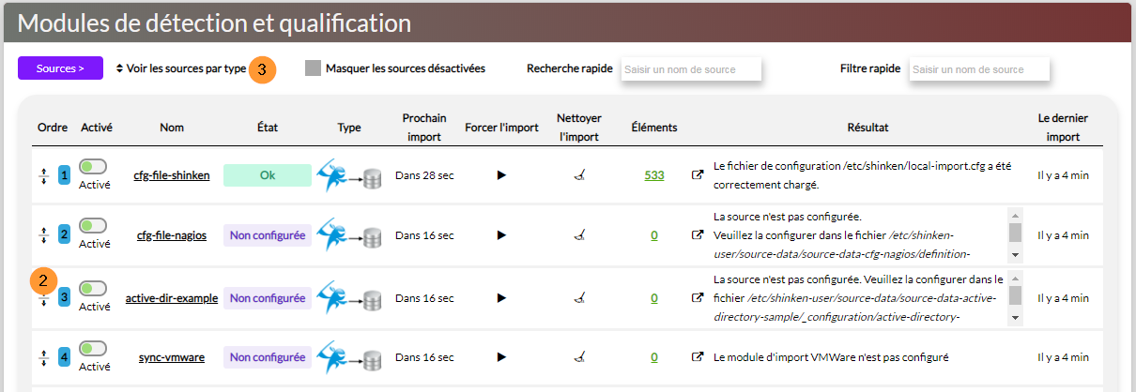1136x392 pixels.
Task: Clean the import of active-dir-example
Action: click(x=580, y=298)
